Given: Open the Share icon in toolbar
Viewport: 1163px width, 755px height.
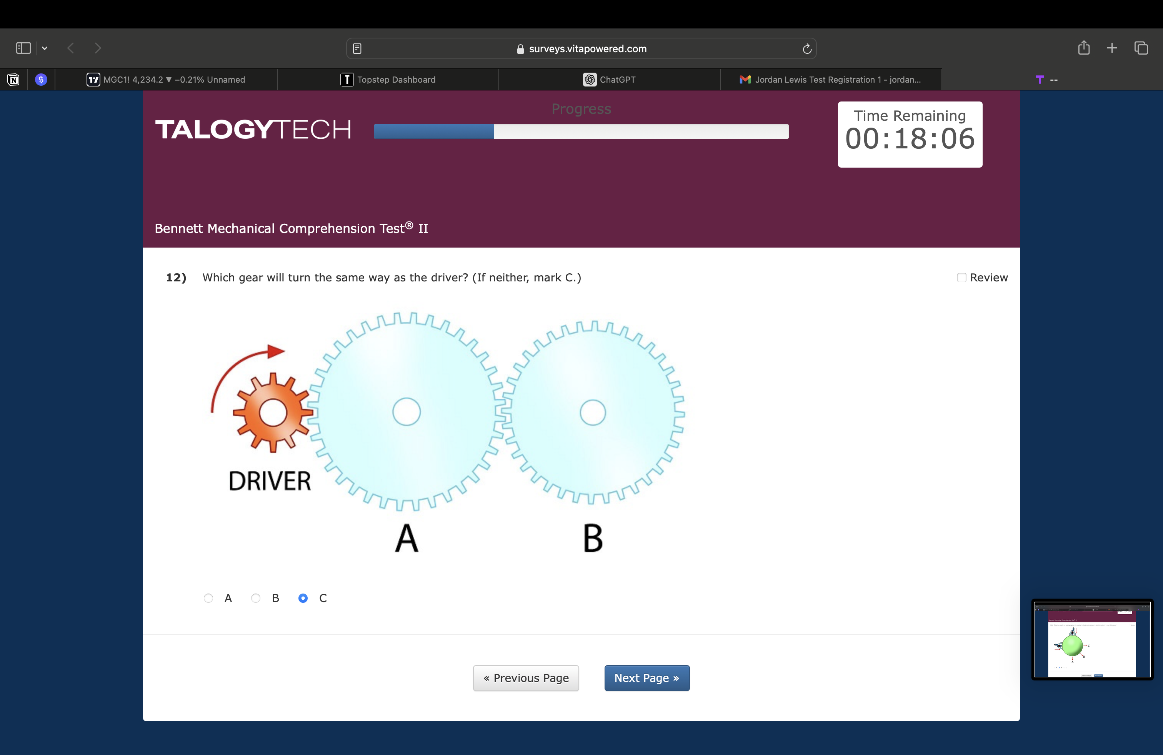Looking at the screenshot, I should point(1083,48).
